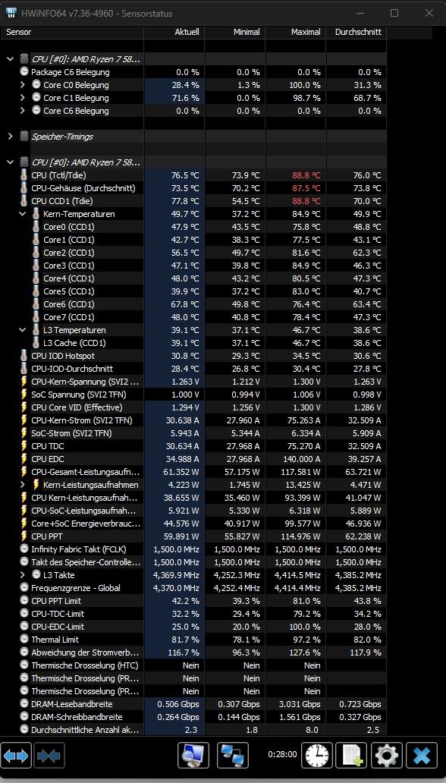
Task: Click elapsed time 0:28:00
Action: [282, 754]
